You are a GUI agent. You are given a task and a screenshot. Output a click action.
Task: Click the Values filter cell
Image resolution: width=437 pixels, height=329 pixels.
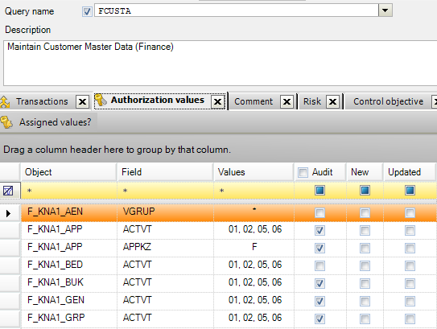point(254,191)
